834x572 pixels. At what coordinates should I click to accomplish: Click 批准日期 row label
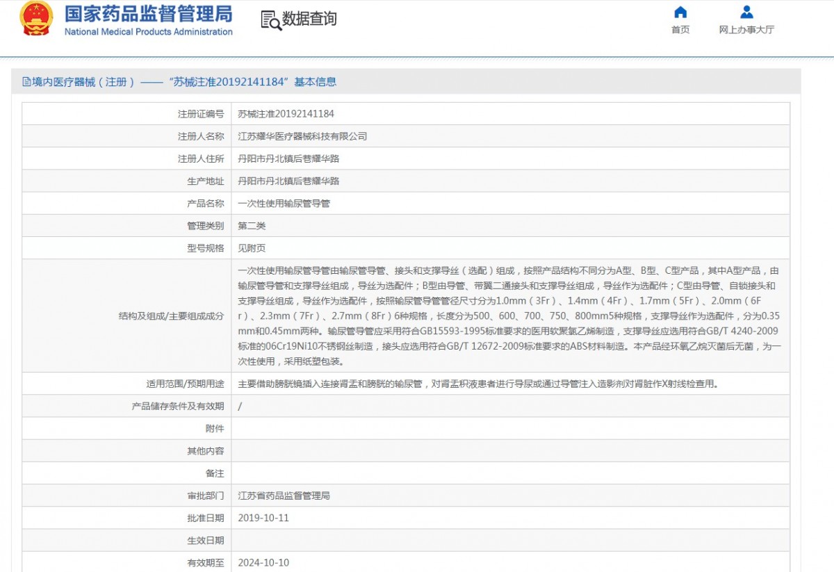(206, 518)
